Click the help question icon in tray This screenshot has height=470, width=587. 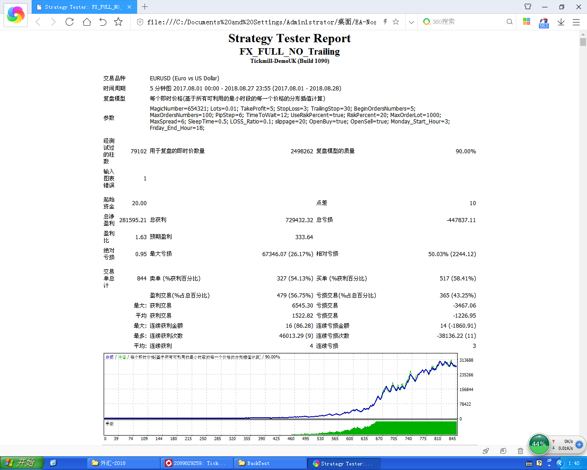coord(539,463)
